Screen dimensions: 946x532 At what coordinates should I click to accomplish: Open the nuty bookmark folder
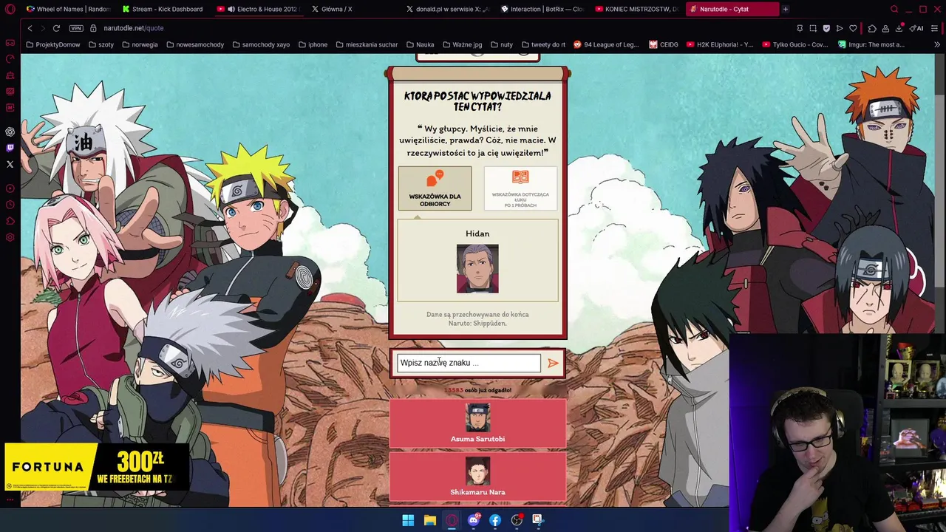coord(501,44)
